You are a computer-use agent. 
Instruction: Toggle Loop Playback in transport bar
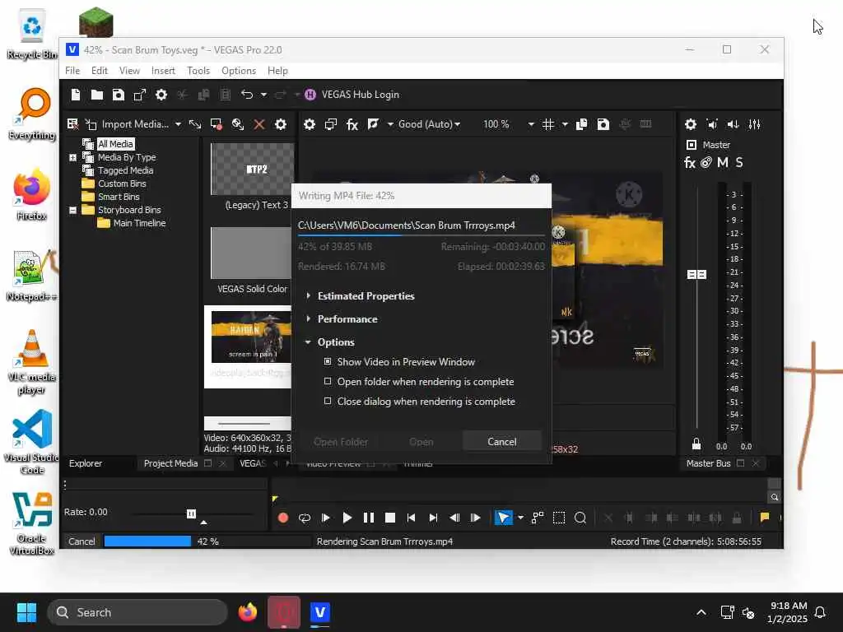point(305,518)
